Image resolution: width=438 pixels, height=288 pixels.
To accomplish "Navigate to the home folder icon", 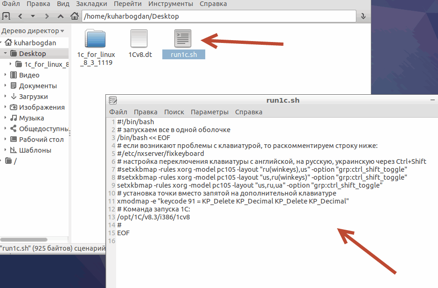I will (x=74, y=16).
